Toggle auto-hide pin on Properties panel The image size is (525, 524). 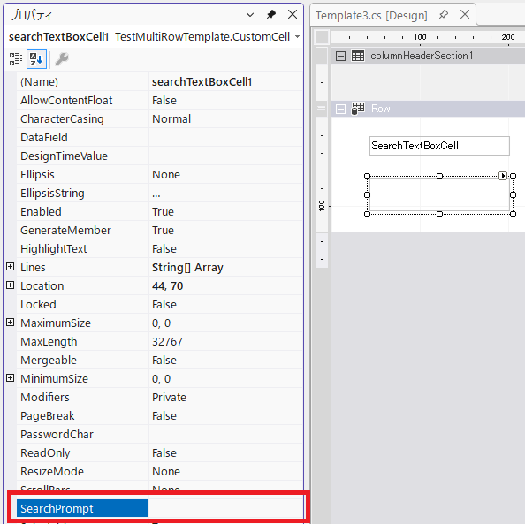(x=271, y=15)
